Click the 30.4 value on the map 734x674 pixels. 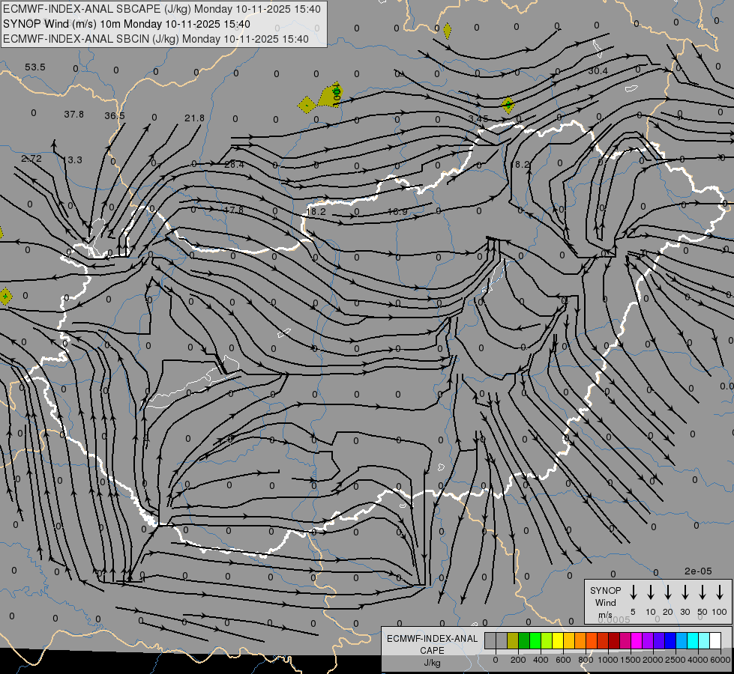click(598, 70)
